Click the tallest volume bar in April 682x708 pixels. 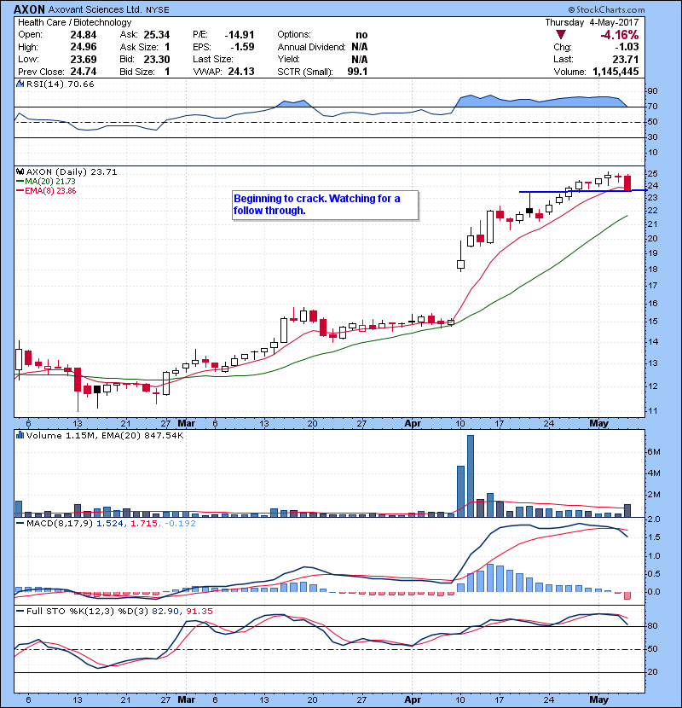click(x=471, y=476)
